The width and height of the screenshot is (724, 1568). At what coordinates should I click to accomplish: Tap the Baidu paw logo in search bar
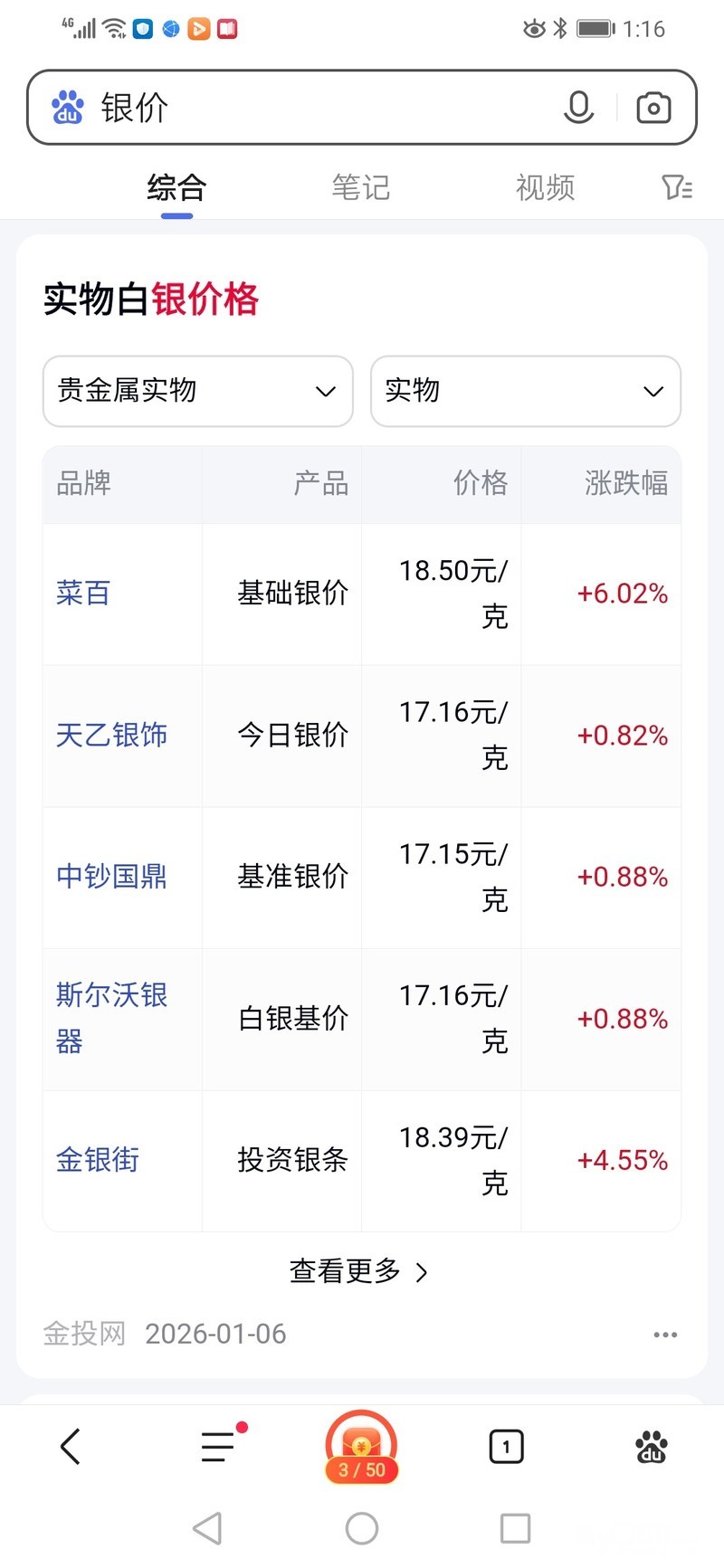point(68,108)
